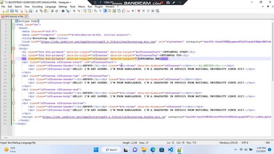Click the Zoom In toolbar icon
Image resolution: width=274 pixels, height=154 pixels.
click(x=74, y=11)
